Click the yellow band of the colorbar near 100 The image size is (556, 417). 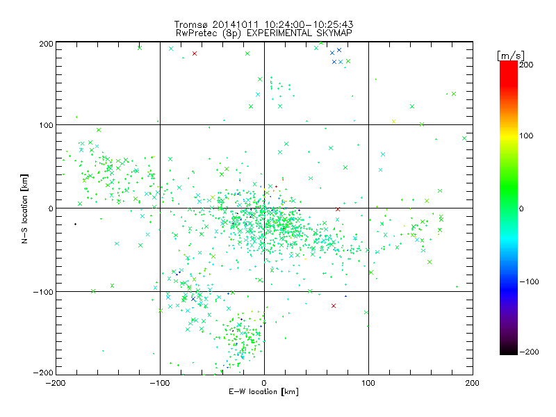point(509,136)
